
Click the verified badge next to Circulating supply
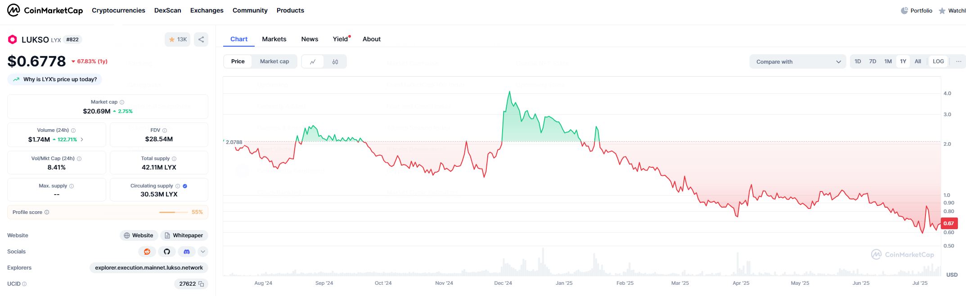point(185,186)
